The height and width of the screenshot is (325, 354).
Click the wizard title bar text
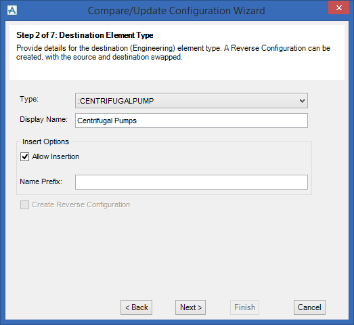(x=176, y=11)
